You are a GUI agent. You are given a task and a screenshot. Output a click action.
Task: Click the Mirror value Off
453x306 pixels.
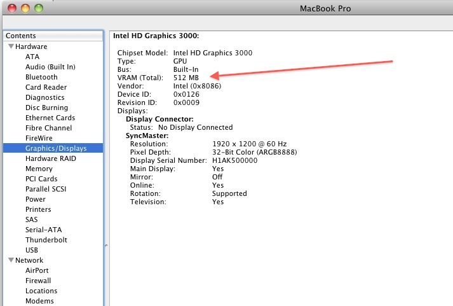[x=217, y=177]
